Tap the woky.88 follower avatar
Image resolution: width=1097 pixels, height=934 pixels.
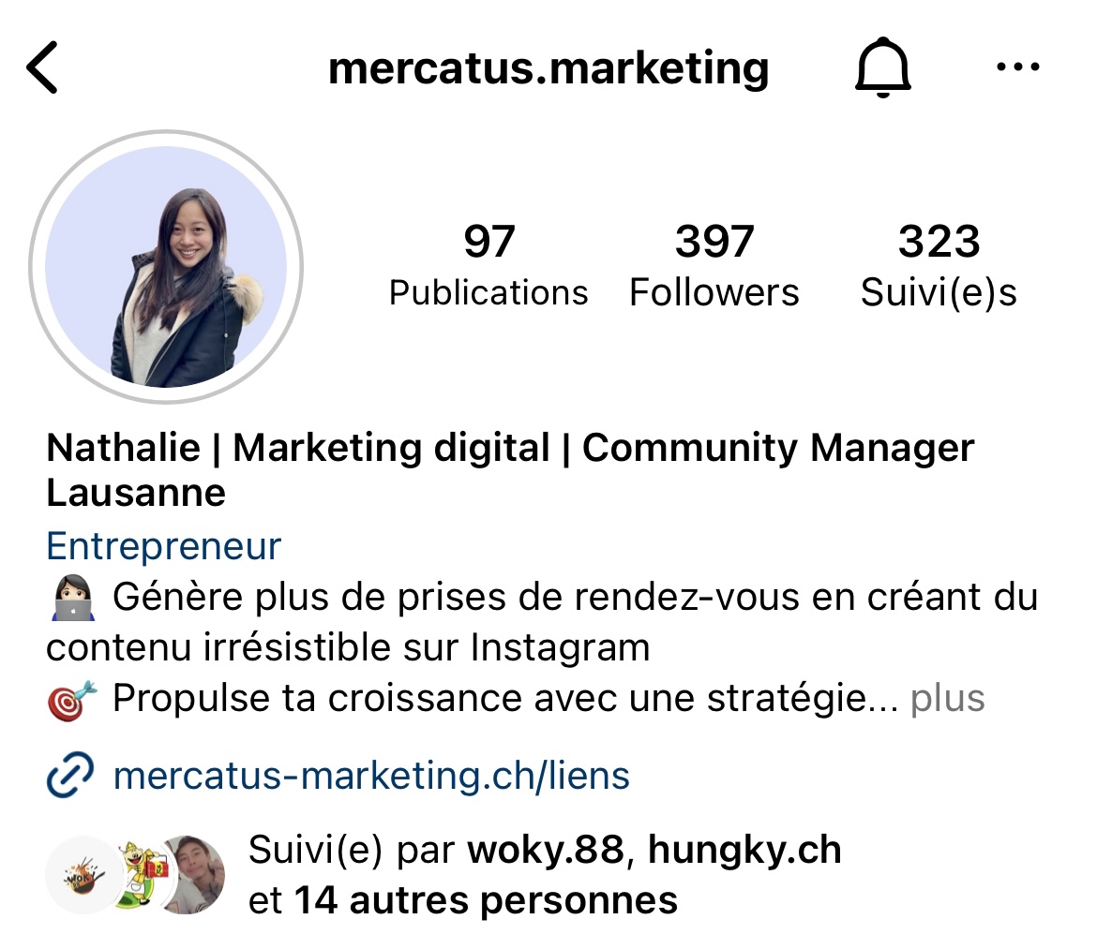(84, 875)
